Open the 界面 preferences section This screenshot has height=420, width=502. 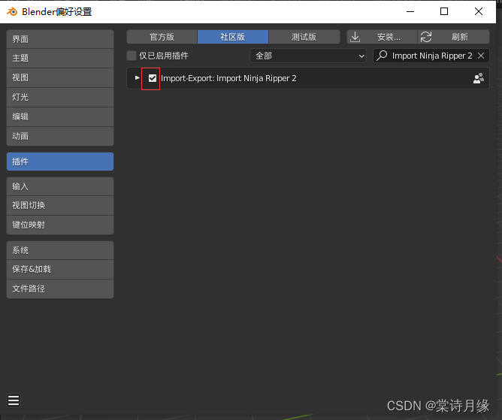click(x=60, y=39)
